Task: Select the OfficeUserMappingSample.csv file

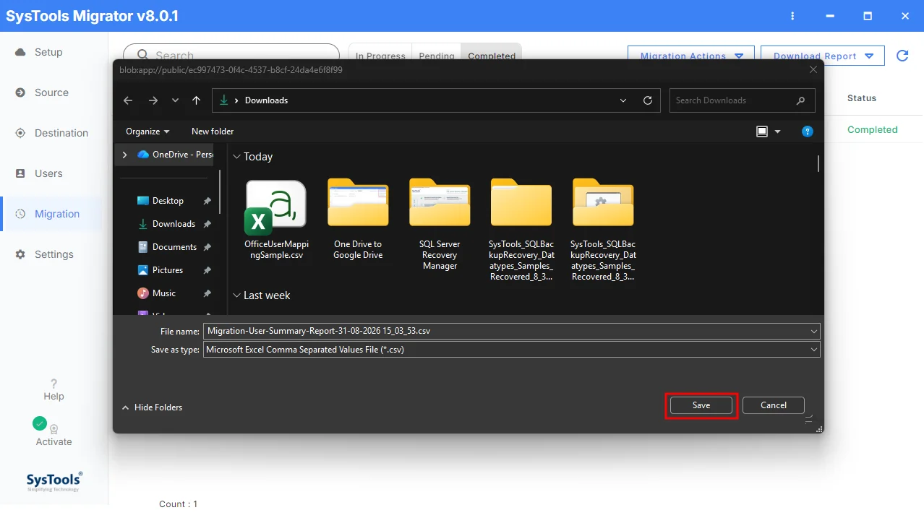Action: click(276, 220)
